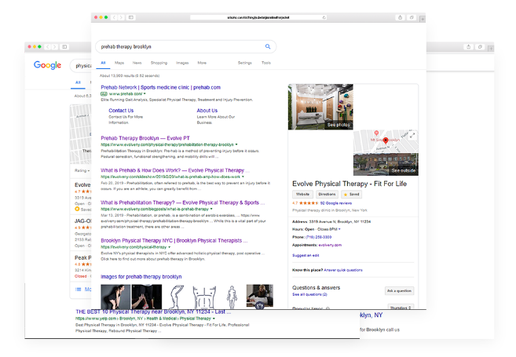Open THE BEST 10 Physical Therapy Yelp result
Image resolution: width=516 pixels, height=357 pixels.
click(153, 311)
